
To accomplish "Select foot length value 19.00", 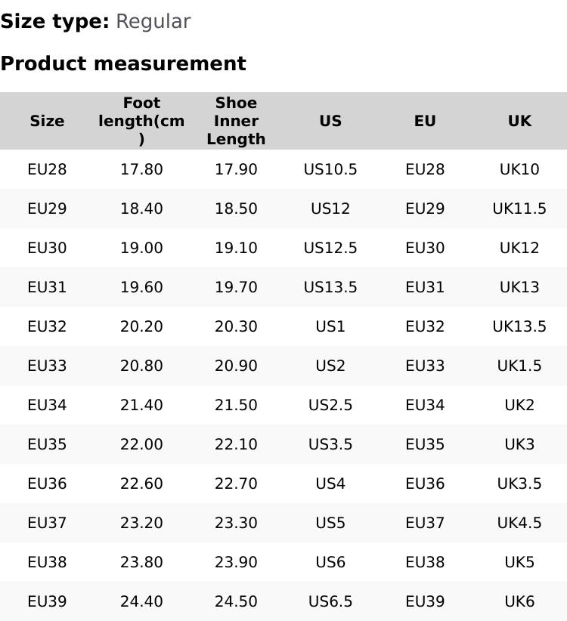I will (141, 248).
